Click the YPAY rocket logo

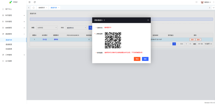pos(10,2)
